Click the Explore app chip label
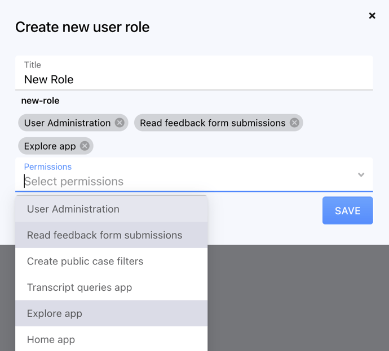The width and height of the screenshot is (389, 351). [x=50, y=146]
